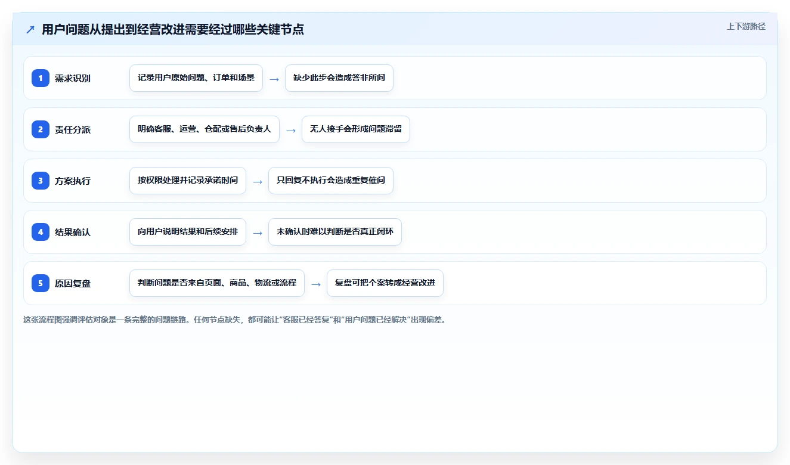Click the arrow in the 需求识别 row
The height and width of the screenshot is (465, 790).
point(274,79)
